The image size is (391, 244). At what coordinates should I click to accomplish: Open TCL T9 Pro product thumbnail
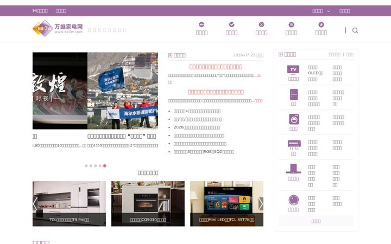click(x=69, y=204)
